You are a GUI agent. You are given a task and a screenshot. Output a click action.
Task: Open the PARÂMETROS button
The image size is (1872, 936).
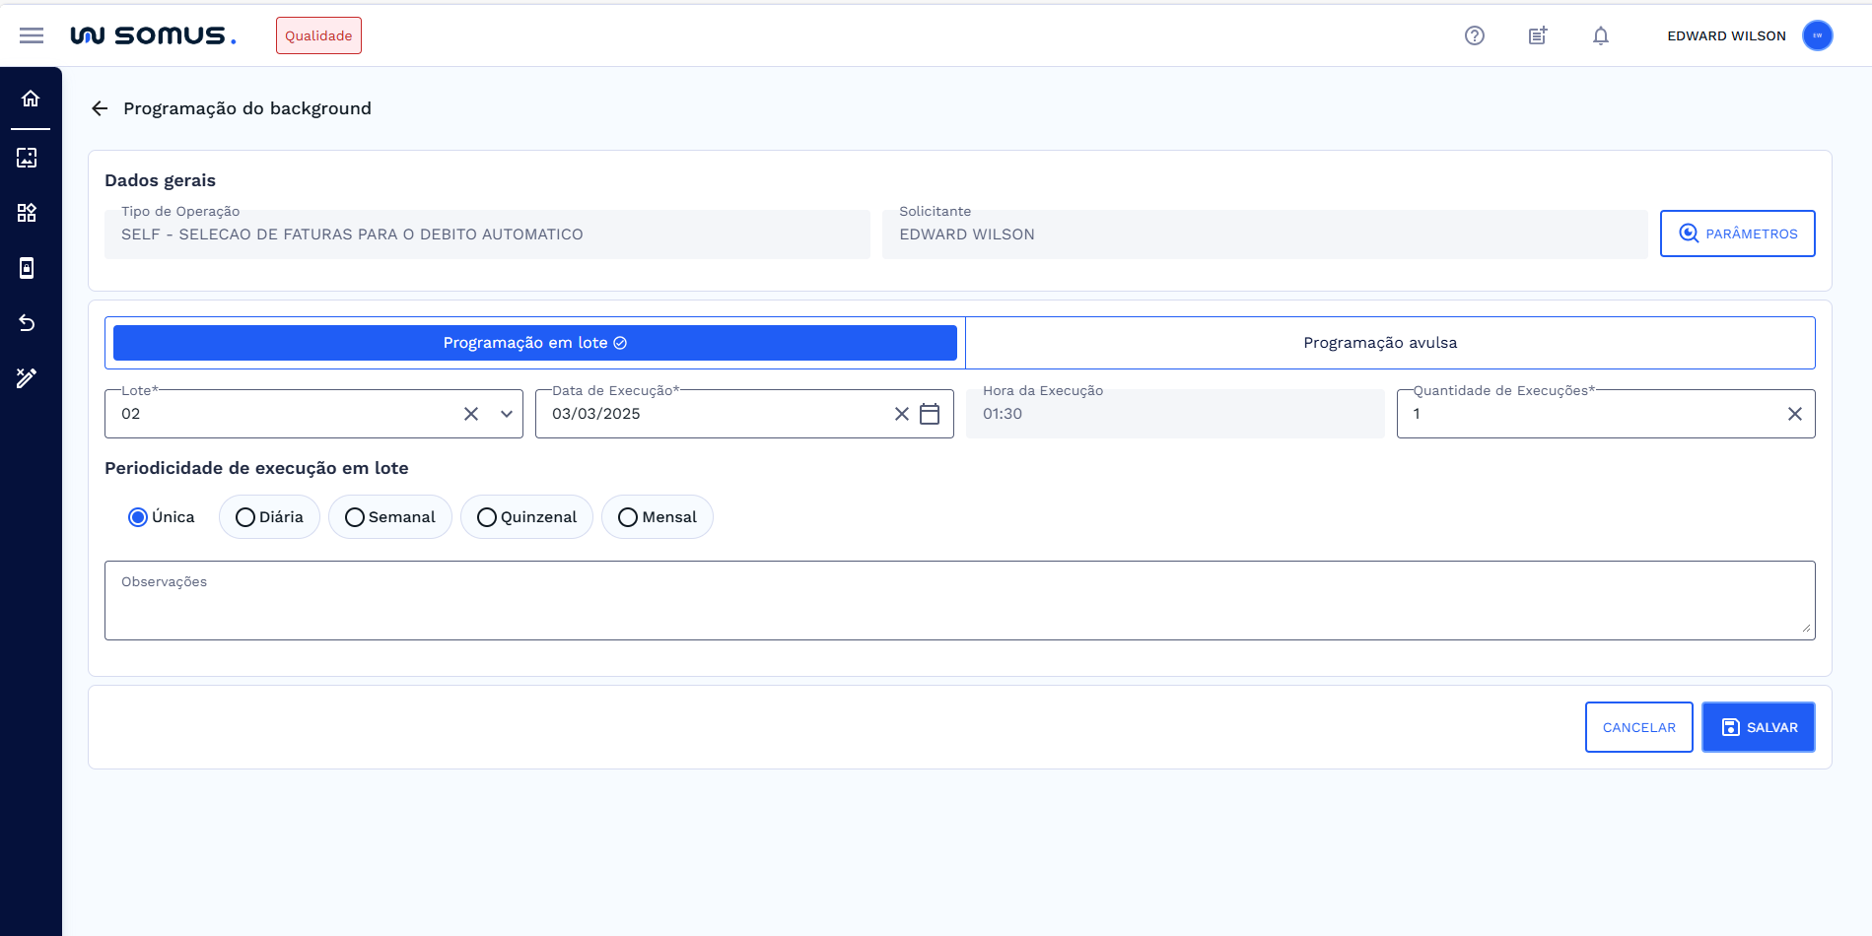point(1737,234)
